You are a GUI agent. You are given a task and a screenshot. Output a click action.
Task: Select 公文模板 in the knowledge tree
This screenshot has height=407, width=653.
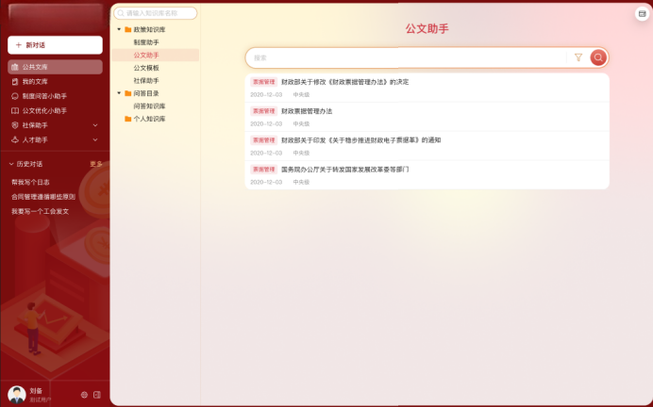coord(146,68)
